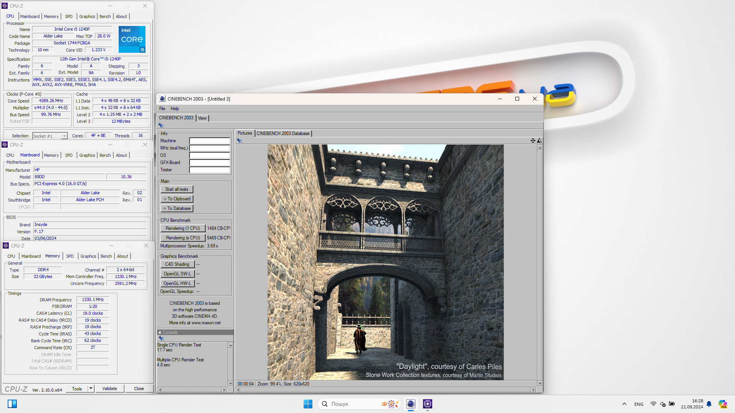Open notifications with the bell icon

pyautogui.click(x=709, y=404)
